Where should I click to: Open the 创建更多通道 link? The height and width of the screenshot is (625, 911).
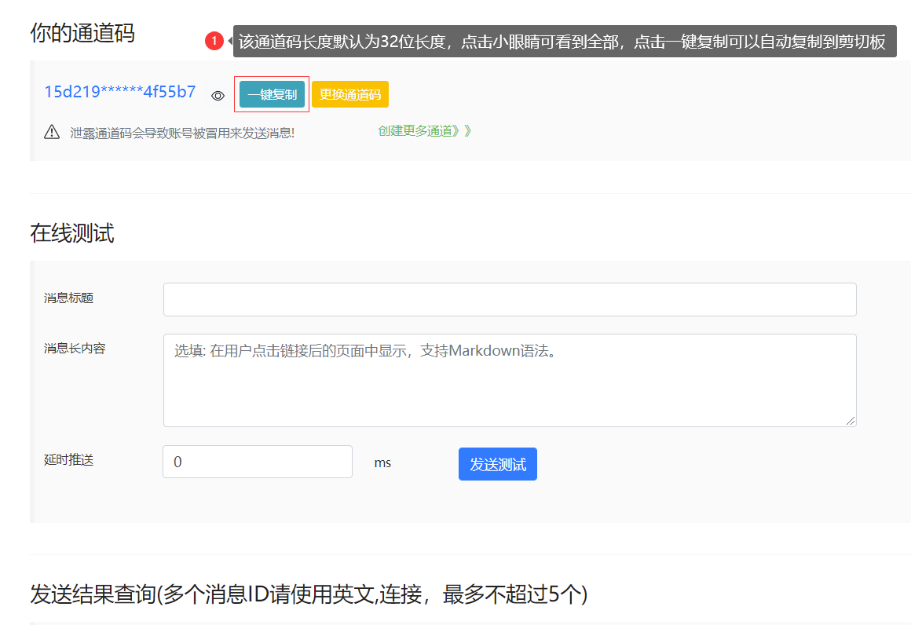point(425,130)
